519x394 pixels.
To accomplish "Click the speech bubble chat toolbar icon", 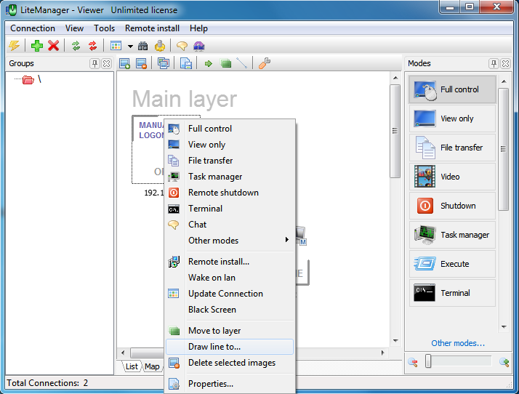I will (x=182, y=46).
